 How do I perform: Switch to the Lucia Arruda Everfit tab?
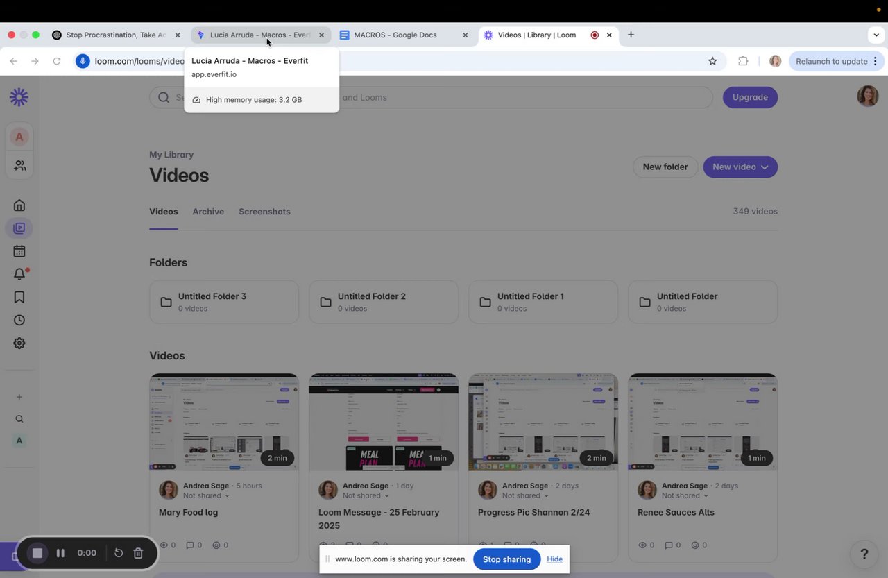coord(260,35)
